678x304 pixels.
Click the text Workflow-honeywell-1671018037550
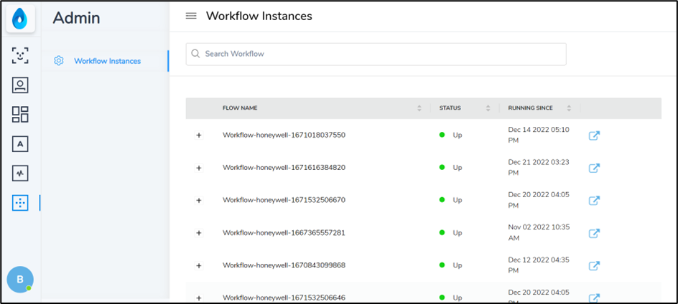[284, 135]
